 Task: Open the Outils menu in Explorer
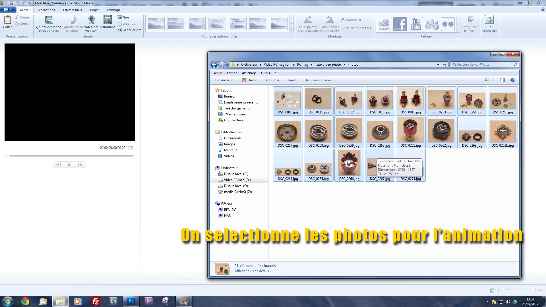265,73
